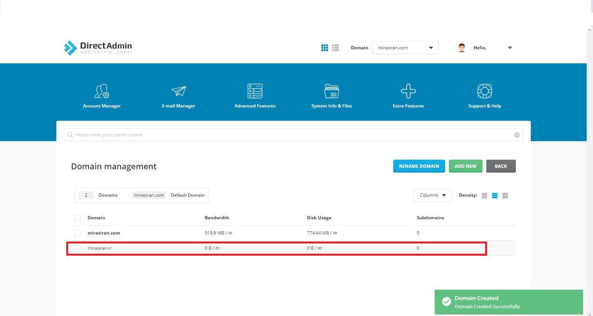Click the green ADD NEW button
This screenshot has width=593, height=316.
click(x=466, y=166)
